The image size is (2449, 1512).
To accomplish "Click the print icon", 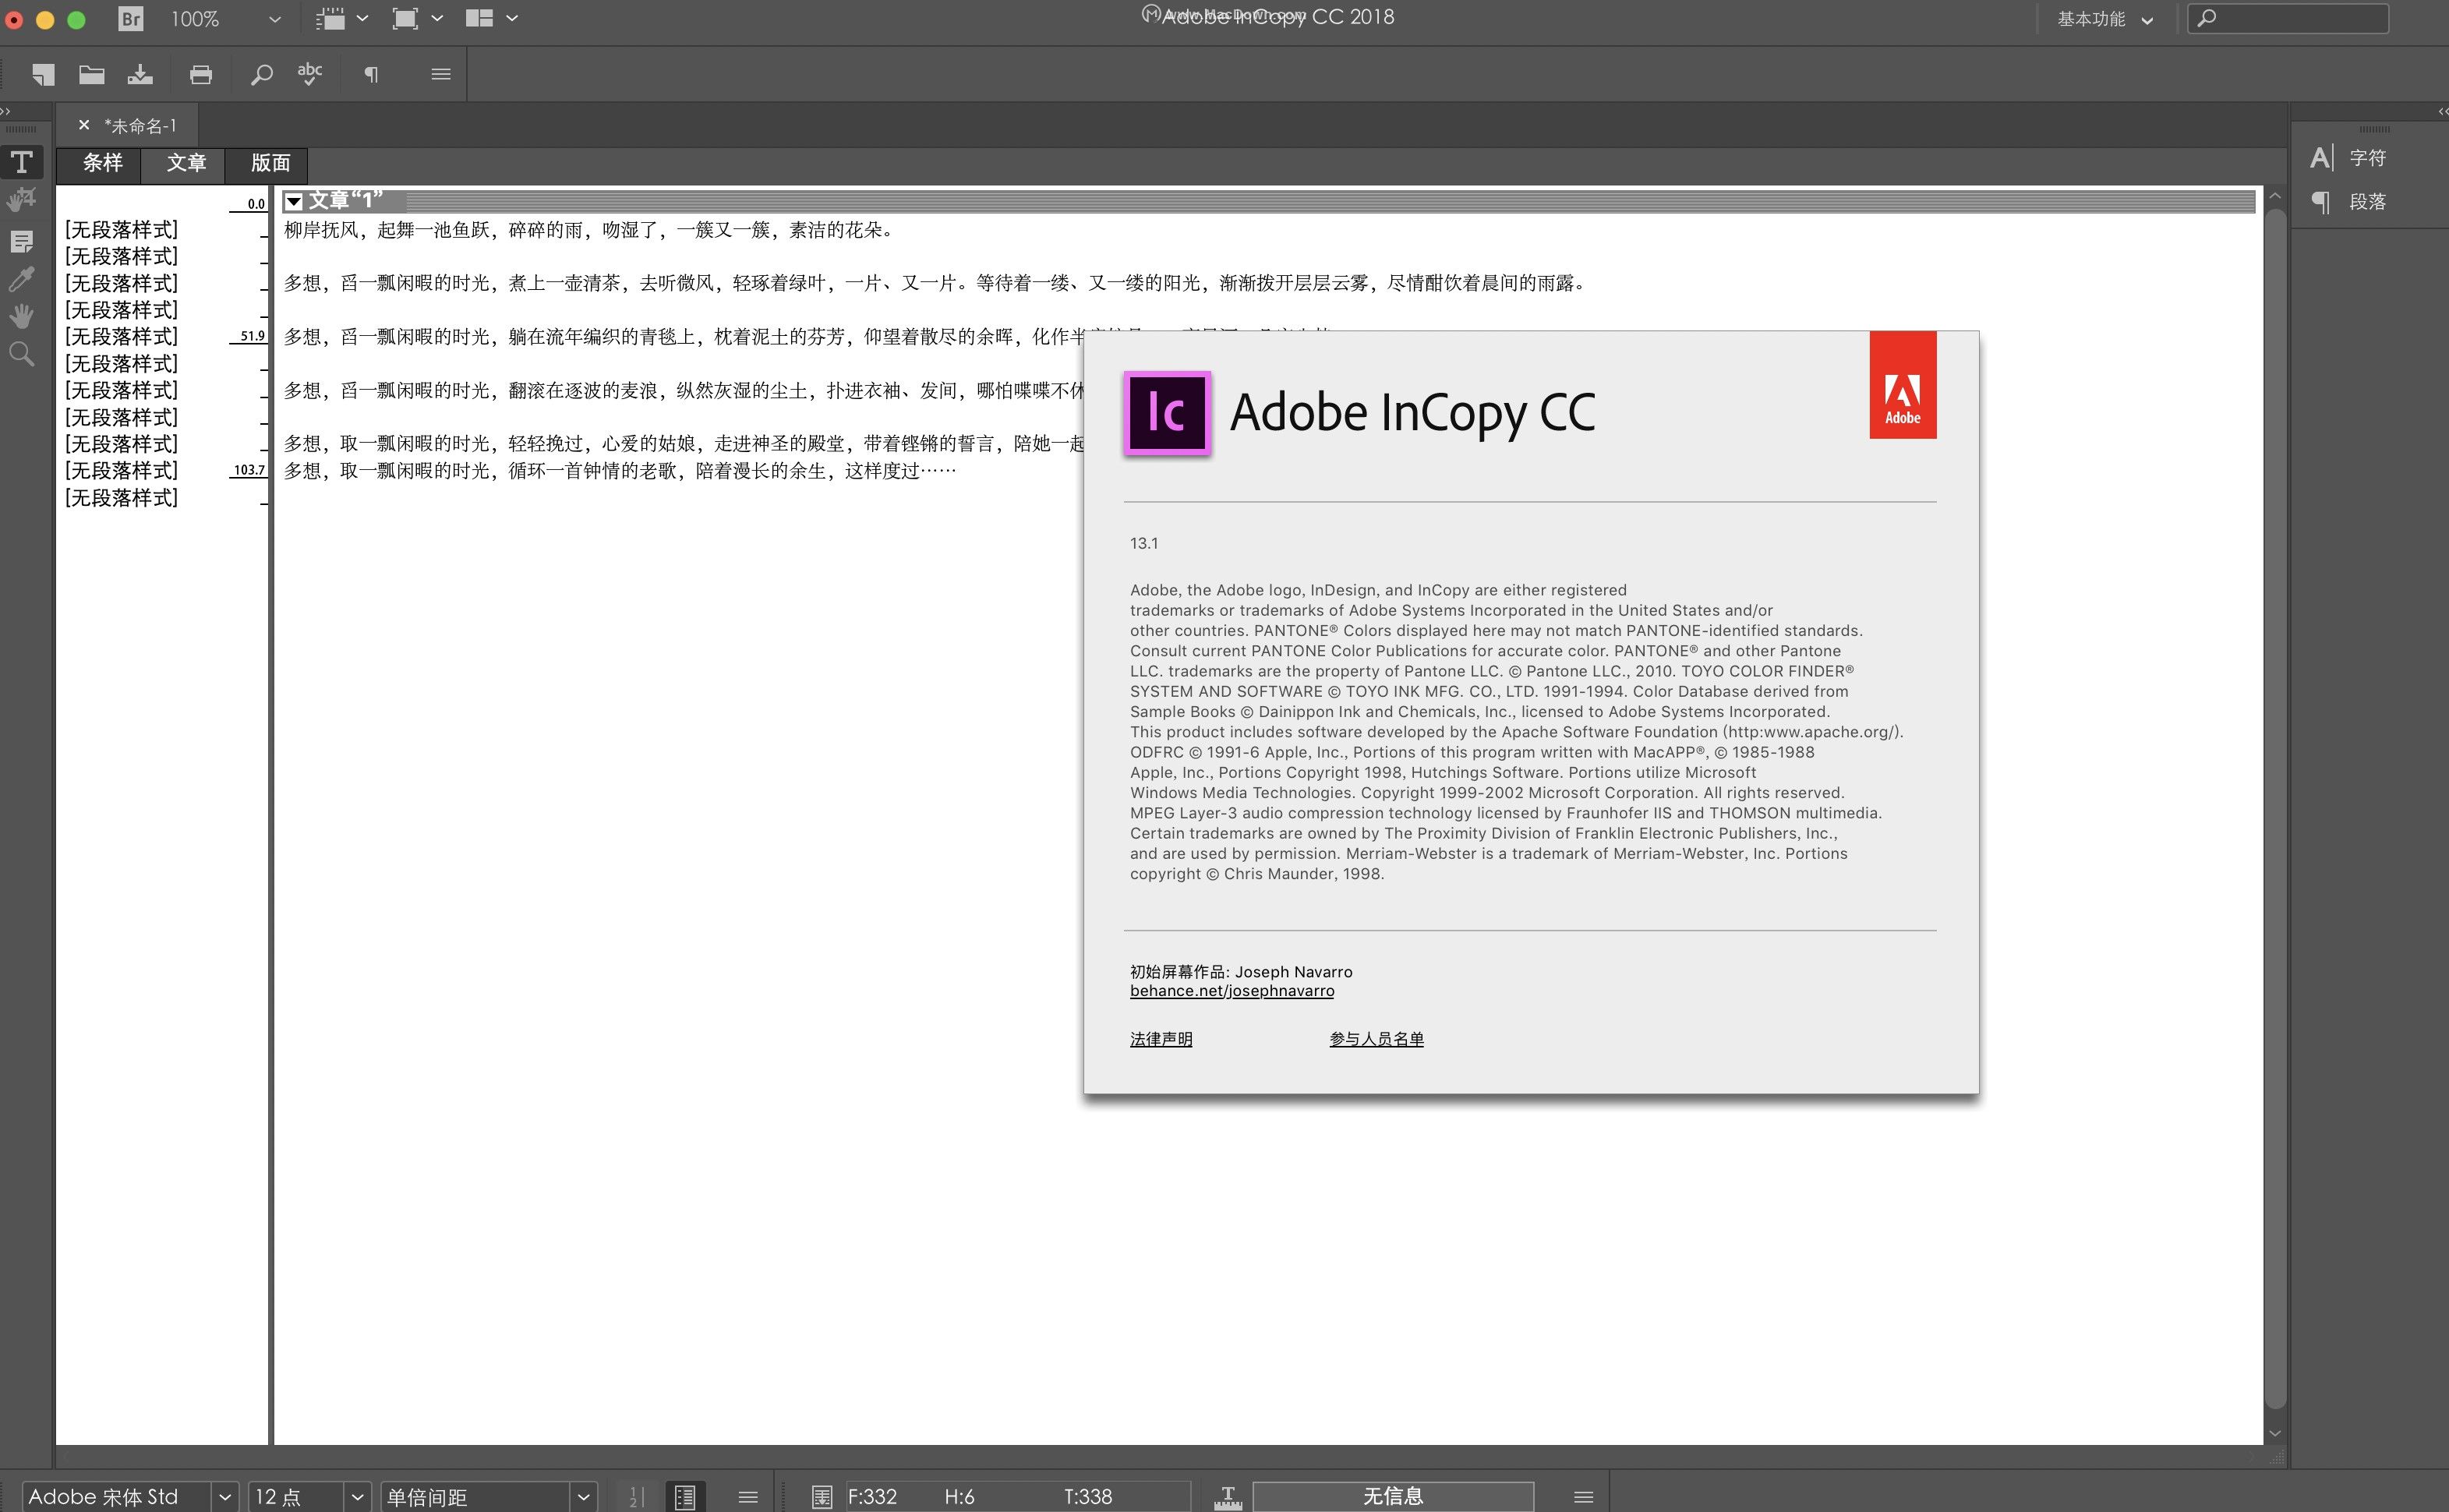I will [x=201, y=74].
